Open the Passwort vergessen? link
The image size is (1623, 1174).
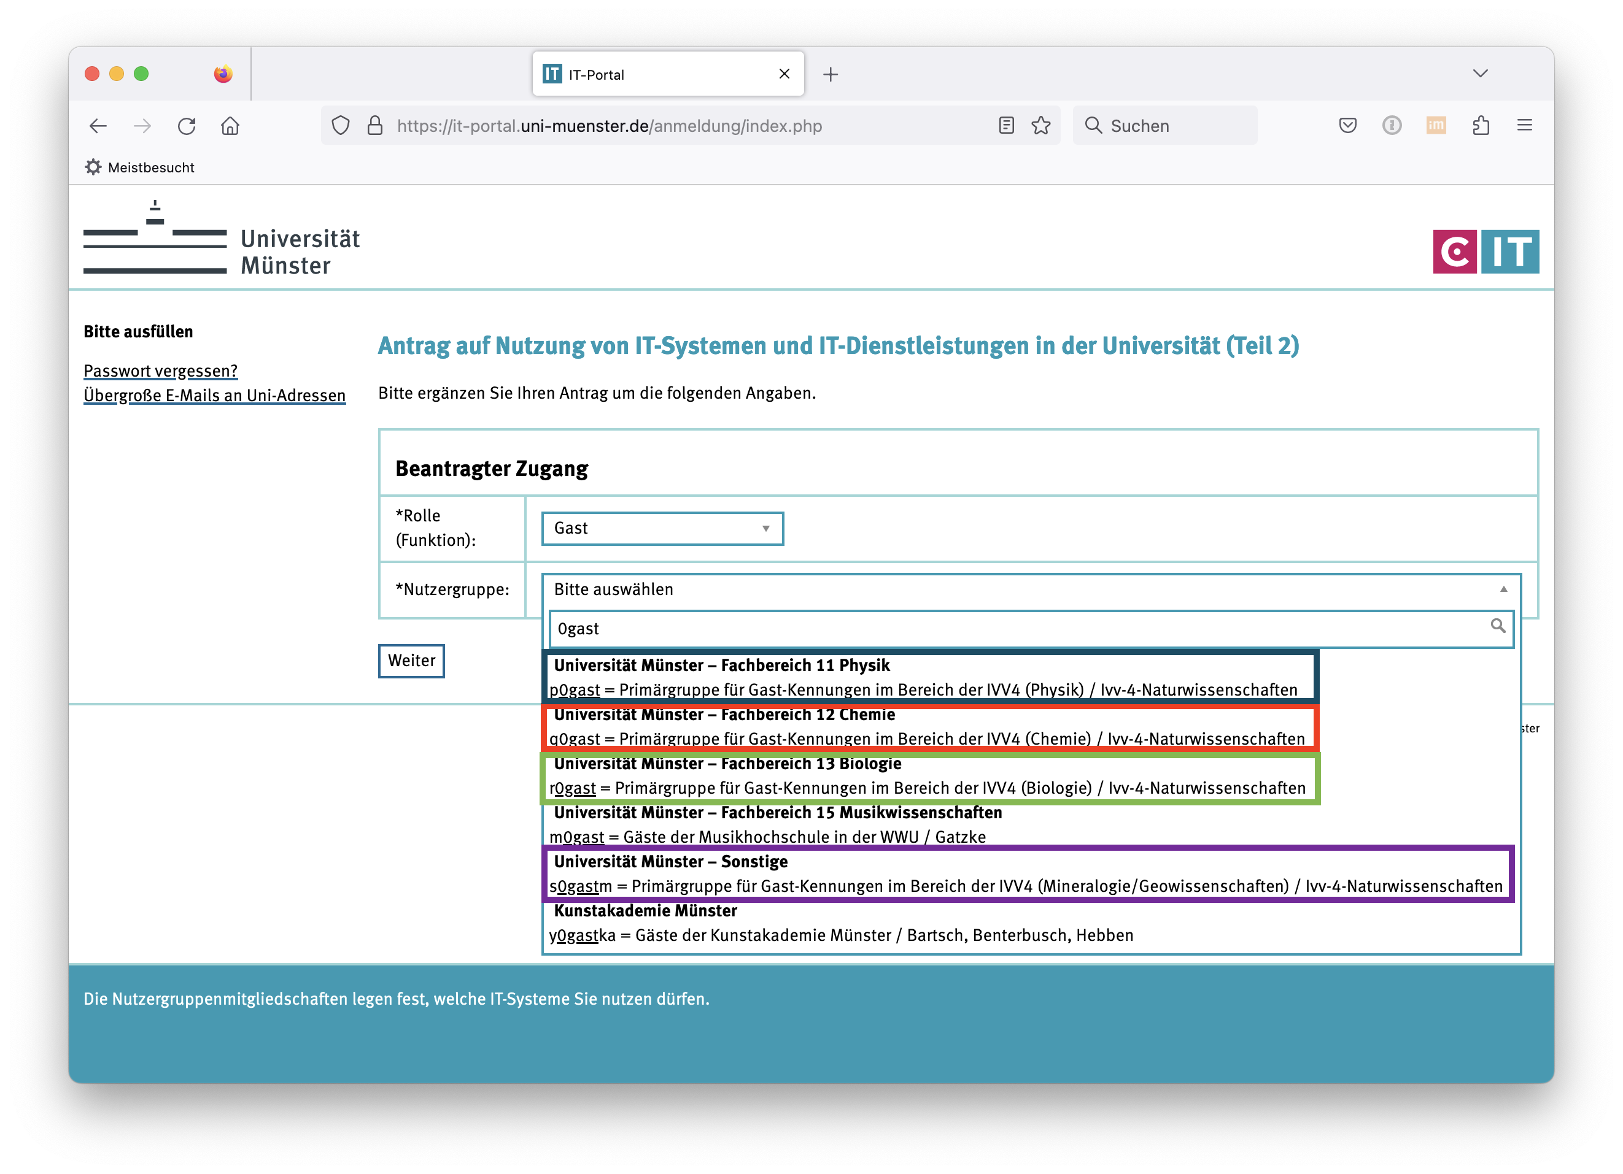(x=160, y=370)
